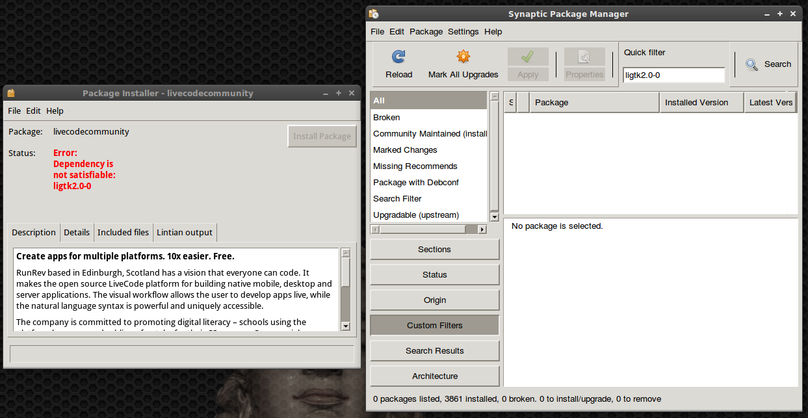Click the Synaptic window title bar icon
Screen dimensions: 808x418
click(x=374, y=14)
